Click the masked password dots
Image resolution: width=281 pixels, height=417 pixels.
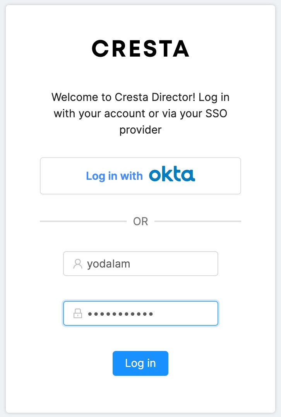120,314
